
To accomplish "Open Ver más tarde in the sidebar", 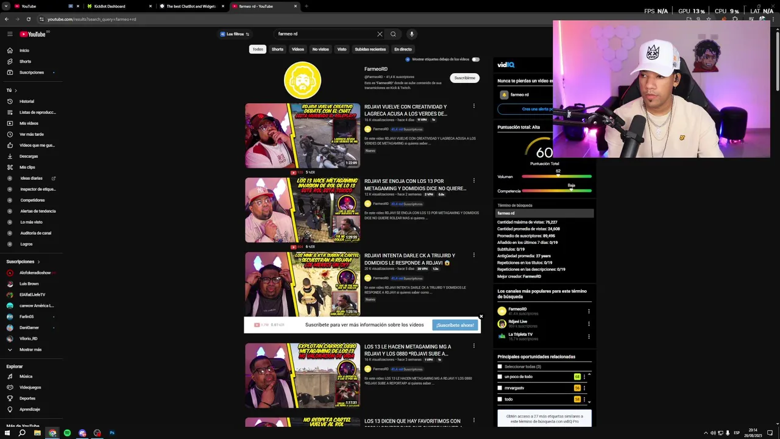I will (x=31, y=134).
